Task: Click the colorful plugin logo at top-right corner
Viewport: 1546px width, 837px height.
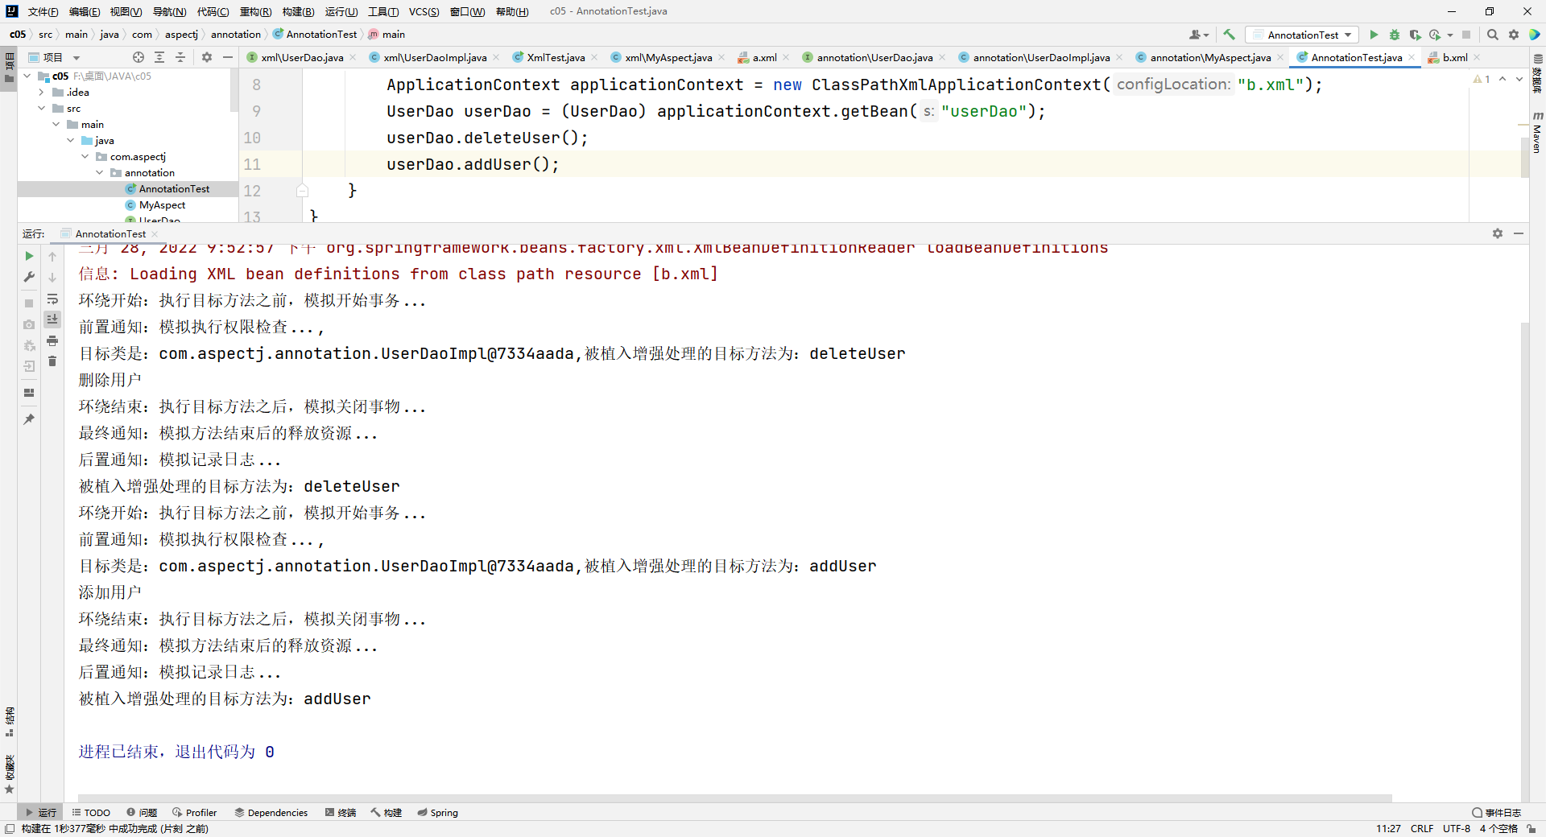Action: pyautogui.click(x=1535, y=35)
